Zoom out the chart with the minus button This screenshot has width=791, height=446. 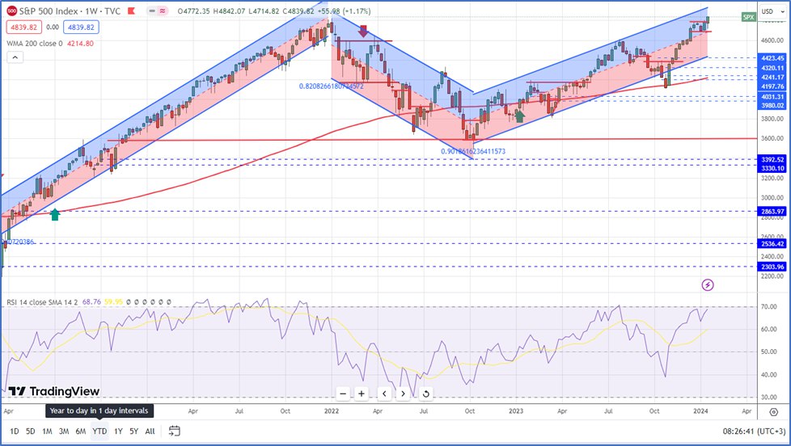tap(343, 393)
